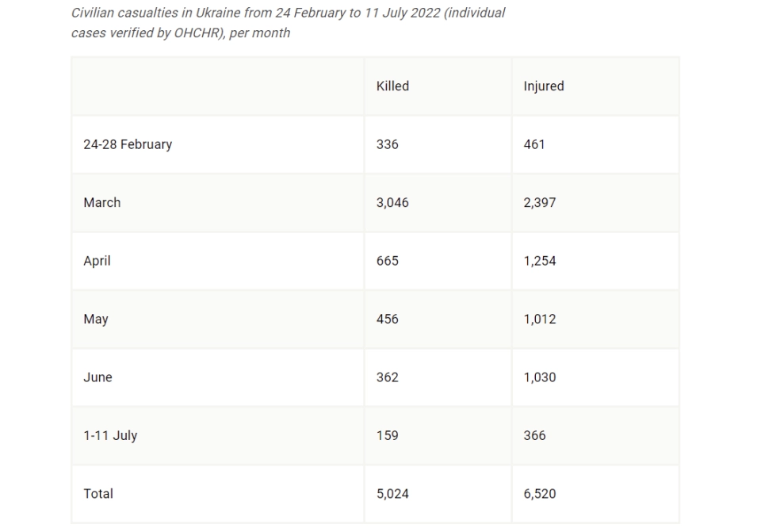Click the Total row label
Screen dimensions: 761x532
(x=98, y=494)
